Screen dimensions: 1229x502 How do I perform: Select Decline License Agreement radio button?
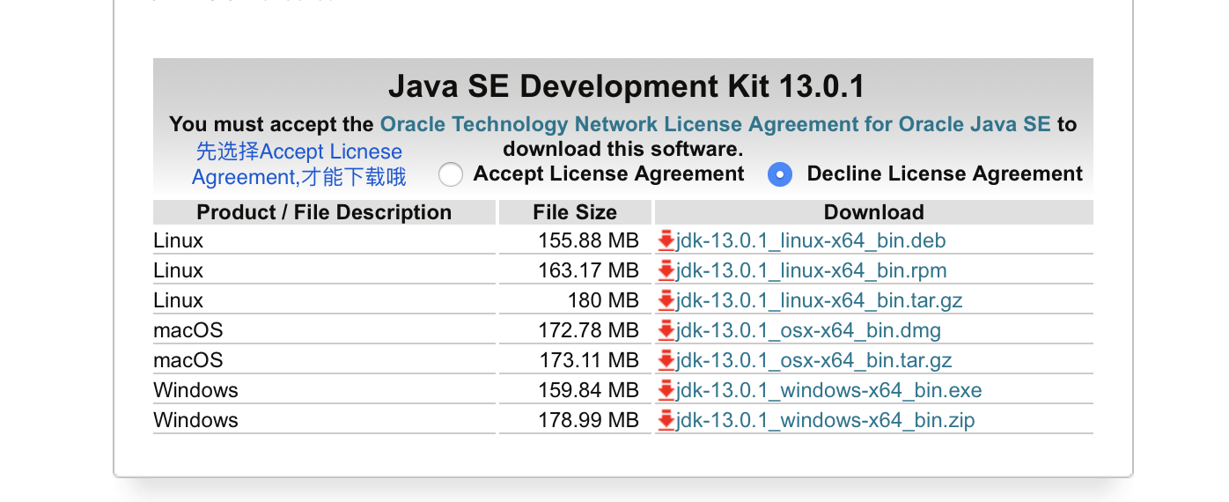780,174
